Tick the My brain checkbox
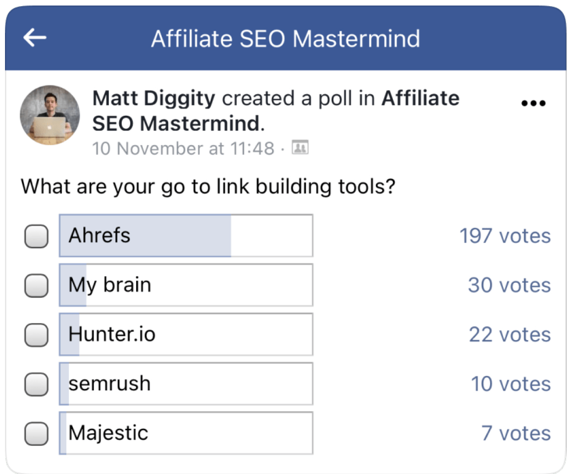 coord(36,286)
